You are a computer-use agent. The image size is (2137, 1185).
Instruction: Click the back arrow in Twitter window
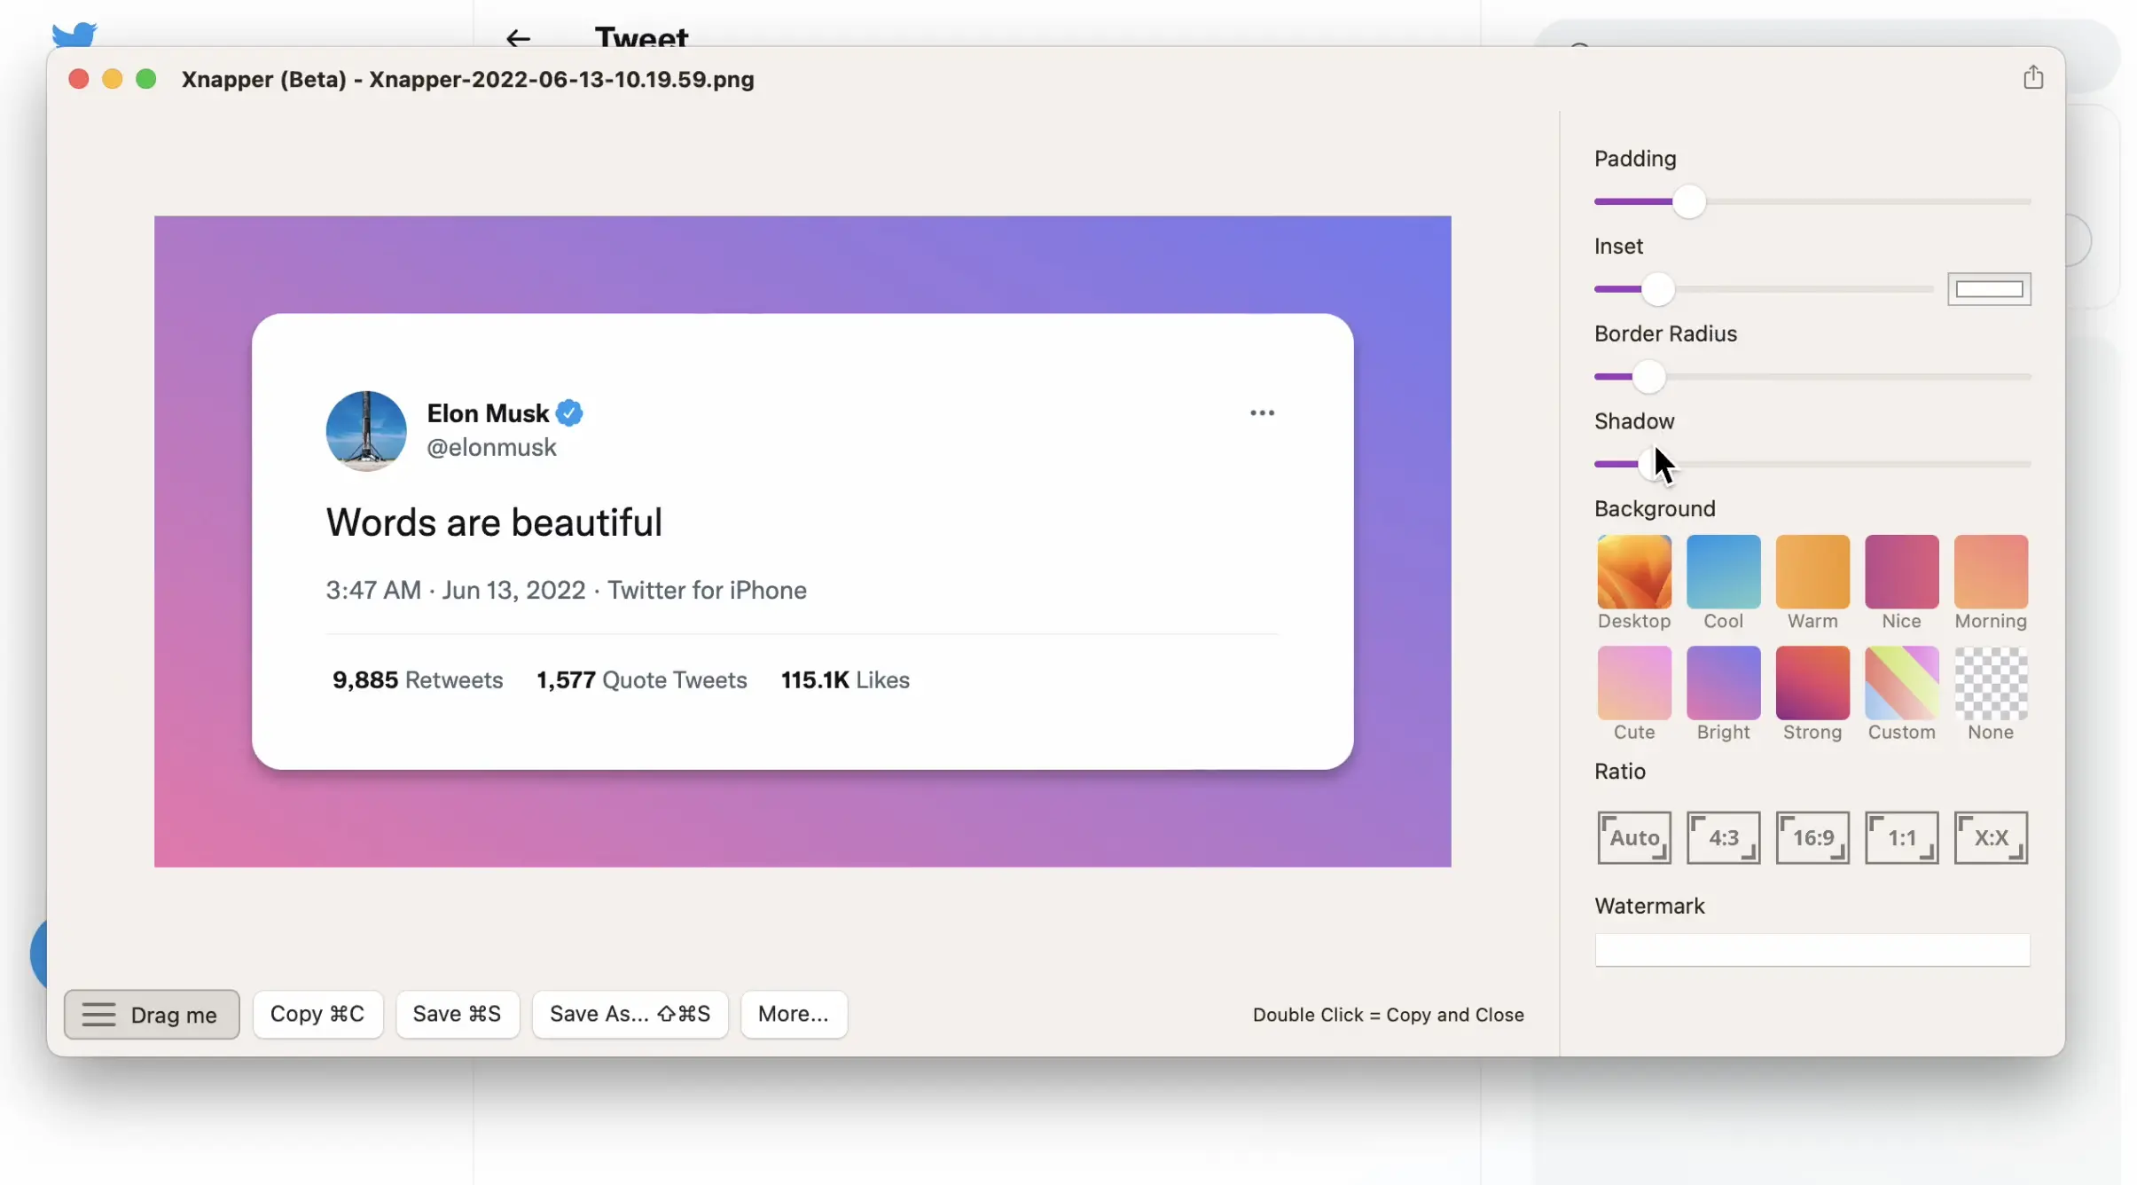[x=518, y=38]
